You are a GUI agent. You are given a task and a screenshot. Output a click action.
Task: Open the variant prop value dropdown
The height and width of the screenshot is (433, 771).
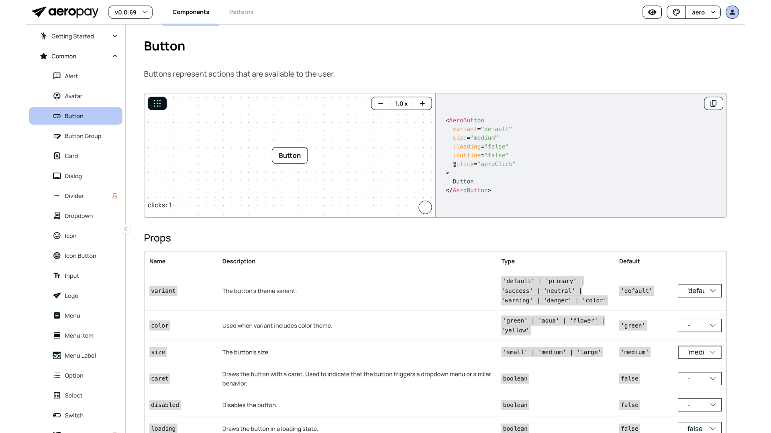pyautogui.click(x=699, y=291)
